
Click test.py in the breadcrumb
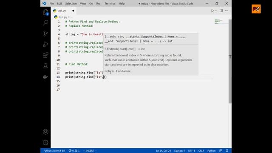tap(63, 17)
